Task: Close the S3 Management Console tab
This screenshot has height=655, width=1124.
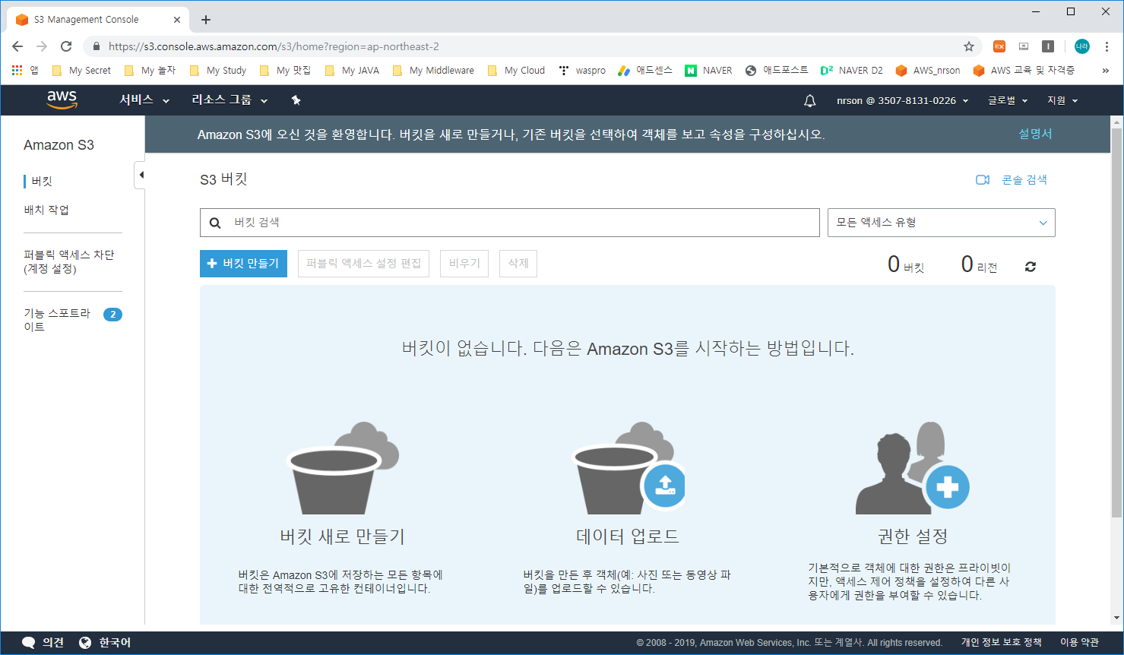Action: 176,20
